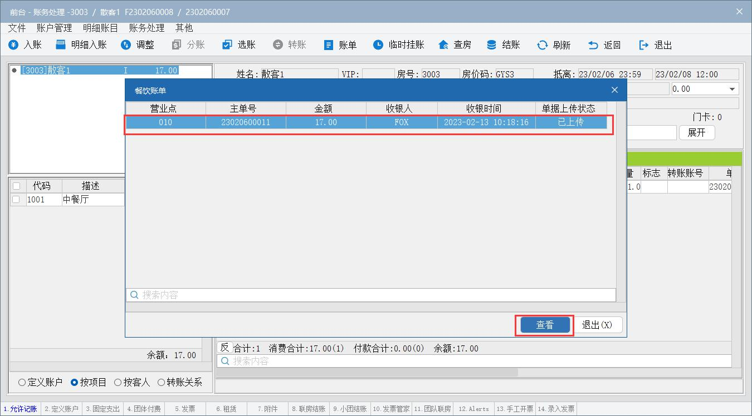Check the box for code 1001
Screen dimensions: 752x416
(x=16, y=199)
